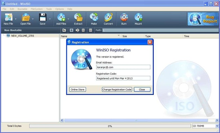Minimize the WinISO window
This screenshot has height=133, width=220.
tap(206, 4)
